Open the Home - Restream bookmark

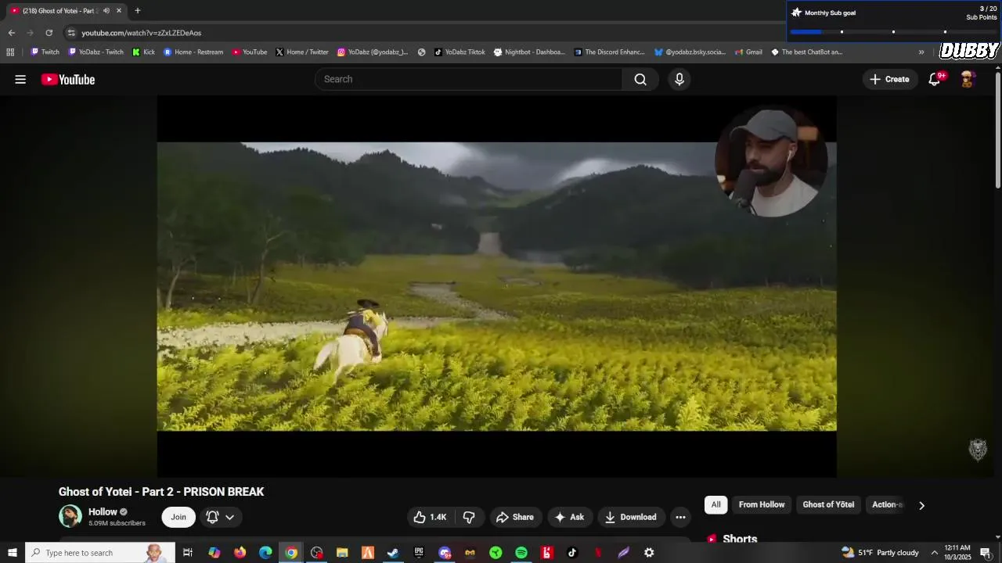(x=193, y=52)
